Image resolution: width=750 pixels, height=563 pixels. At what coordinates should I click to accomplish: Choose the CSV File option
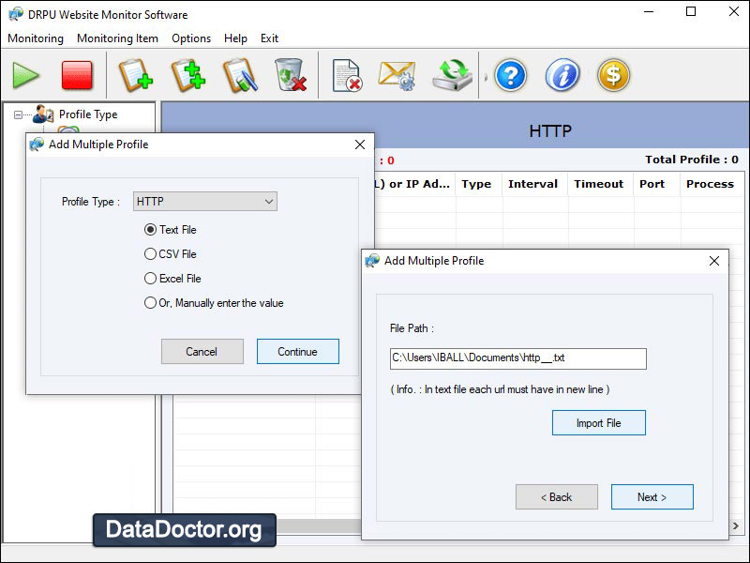pos(149,254)
